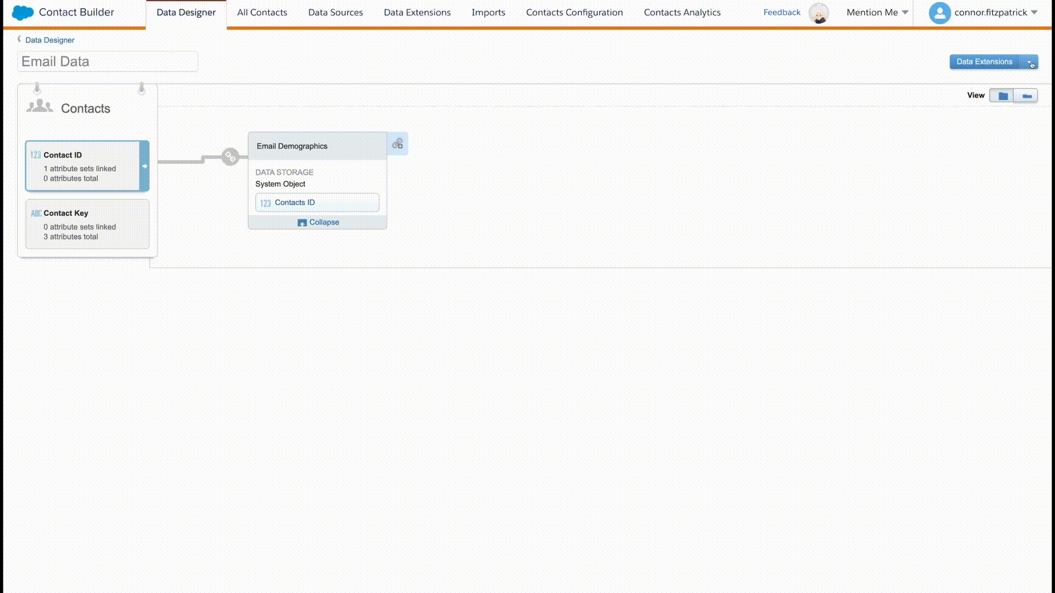Switch to collapsed compact view
This screenshot has width=1055, height=593.
[1025, 96]
